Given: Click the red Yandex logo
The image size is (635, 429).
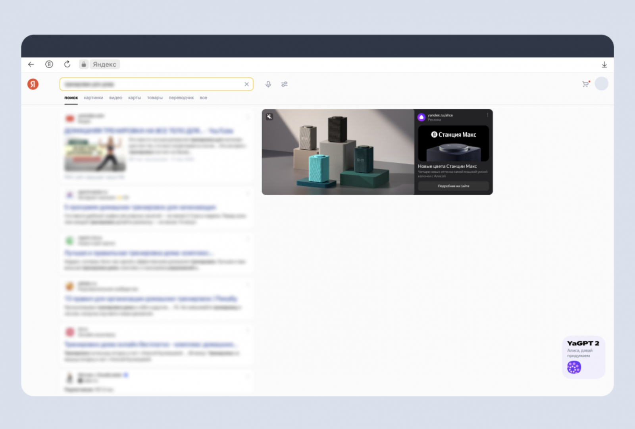Looking at the screenshot, I should (x=33, y=84).
